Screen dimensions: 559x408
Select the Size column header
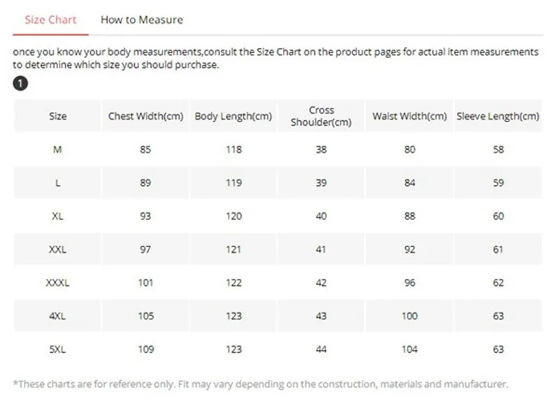pos(58,116)
